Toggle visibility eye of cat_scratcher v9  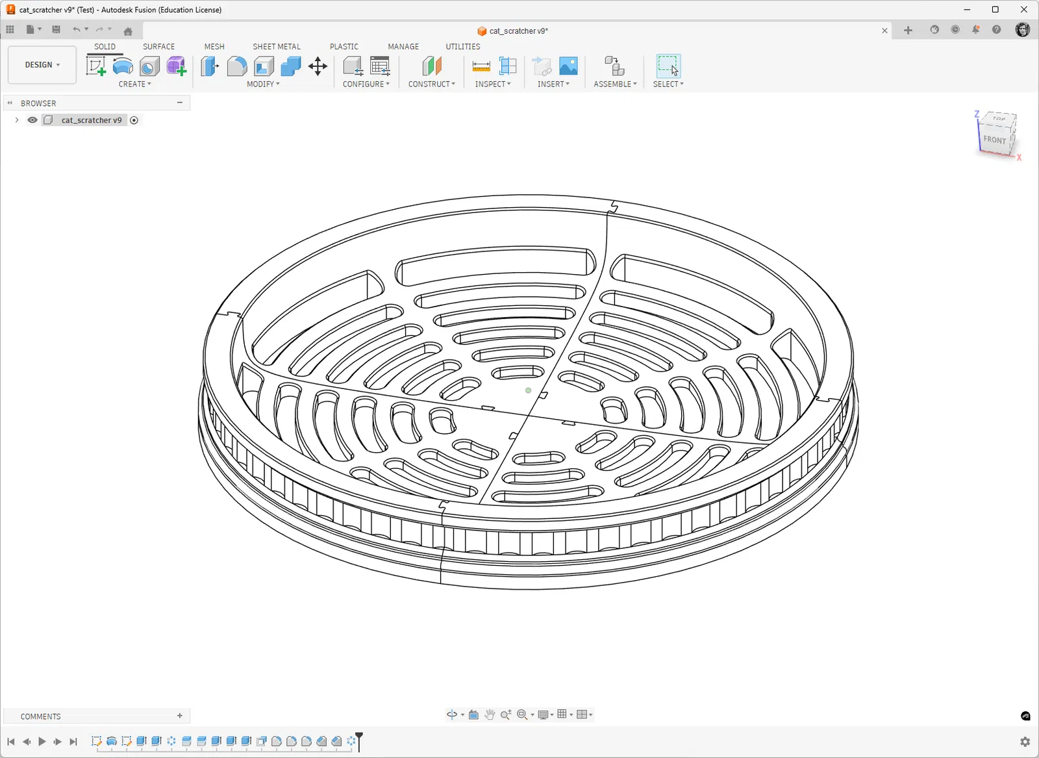[32, 120]
